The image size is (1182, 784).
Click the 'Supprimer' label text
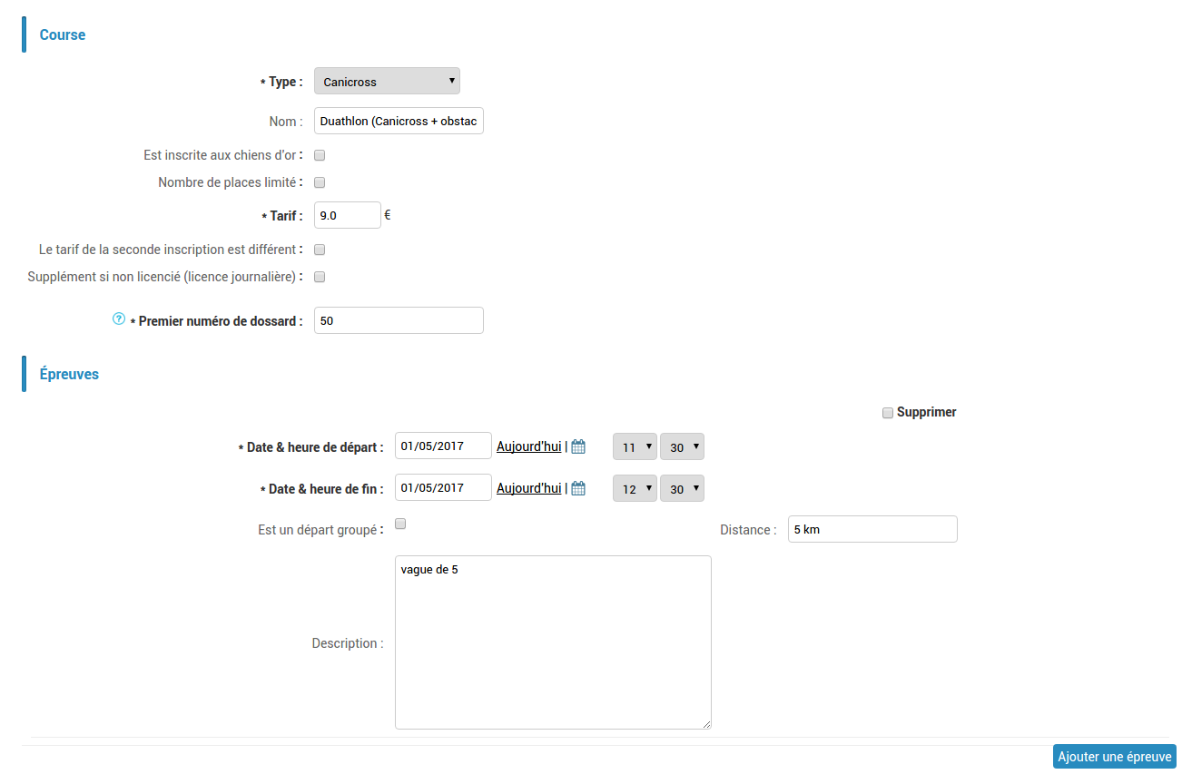pyautogui.click(x=927, y=412)
